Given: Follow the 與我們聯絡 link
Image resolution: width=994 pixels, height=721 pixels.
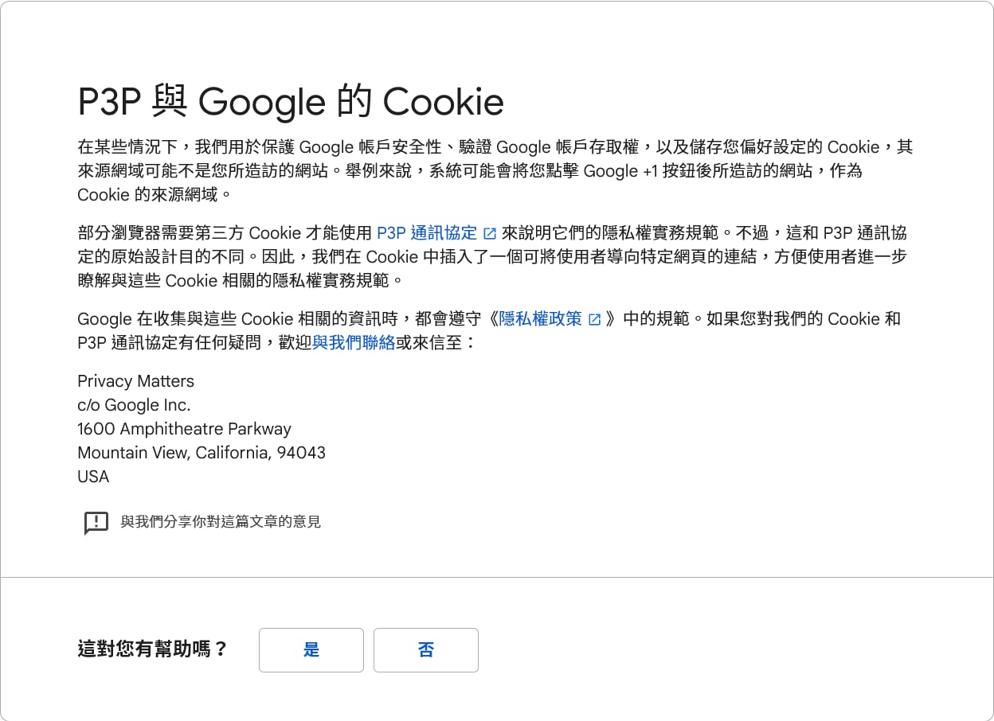Looking at the screenshot, I should click(x=354, y=343).
